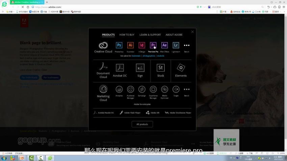Click the All products button
Viewport: 287px width, 161px height.
point(142,124)
